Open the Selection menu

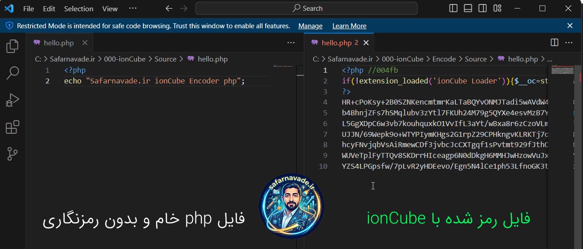[x=78, y=9]
